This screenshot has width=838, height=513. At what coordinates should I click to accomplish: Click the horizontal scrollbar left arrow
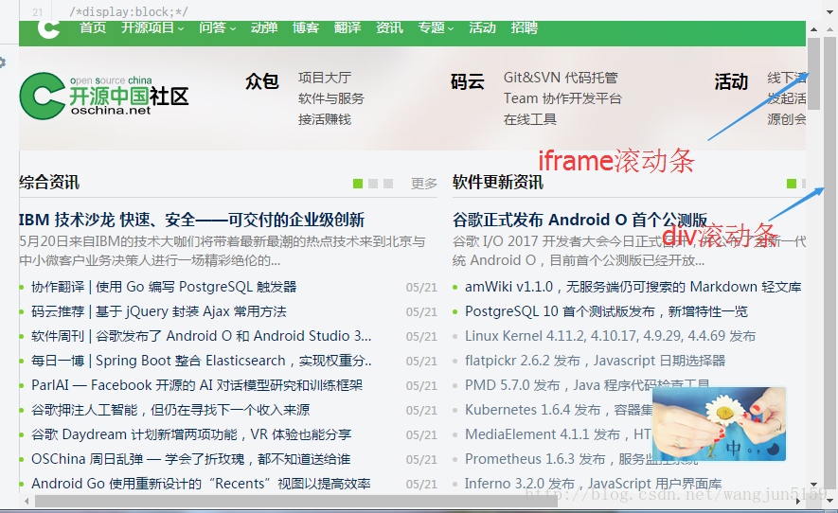[27, 502]
